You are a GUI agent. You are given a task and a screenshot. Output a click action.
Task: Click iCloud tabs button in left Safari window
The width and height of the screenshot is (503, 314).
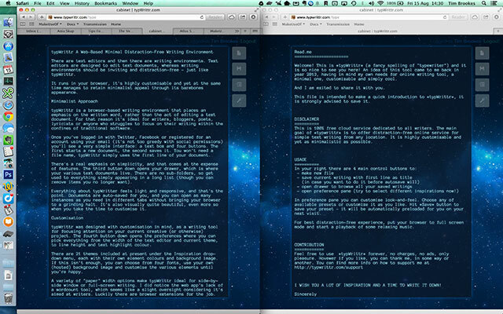232,17
